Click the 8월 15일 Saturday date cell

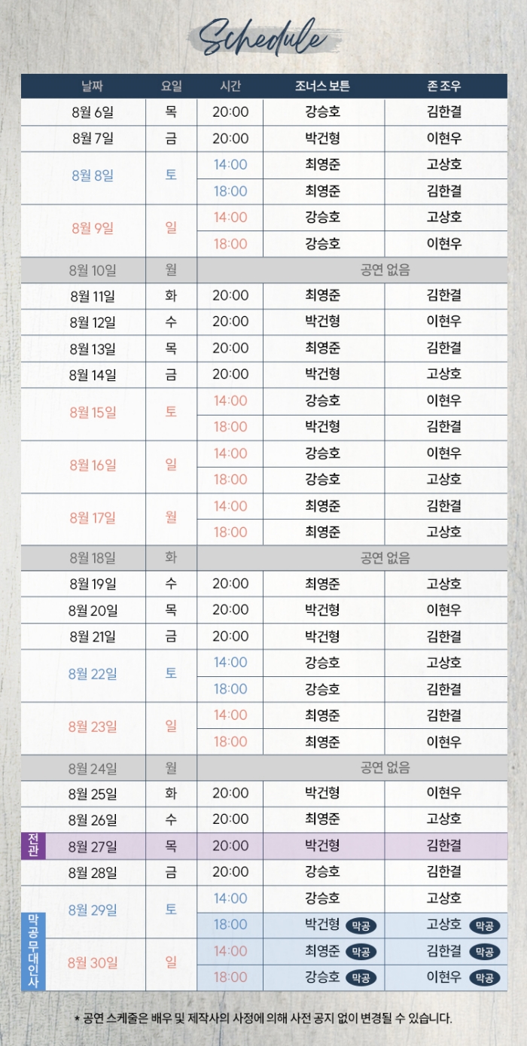coord(93,413)
